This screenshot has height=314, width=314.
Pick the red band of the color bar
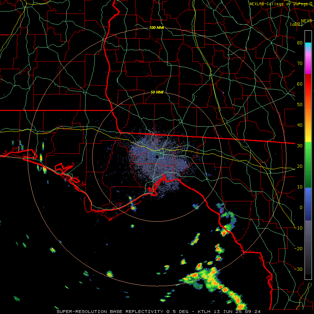click(308, 84)
